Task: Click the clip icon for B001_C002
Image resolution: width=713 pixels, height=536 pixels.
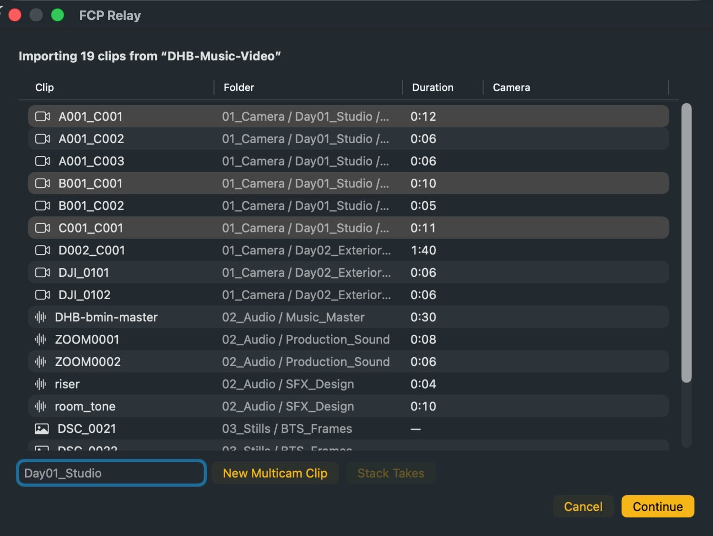Action: tap(43, 206)
